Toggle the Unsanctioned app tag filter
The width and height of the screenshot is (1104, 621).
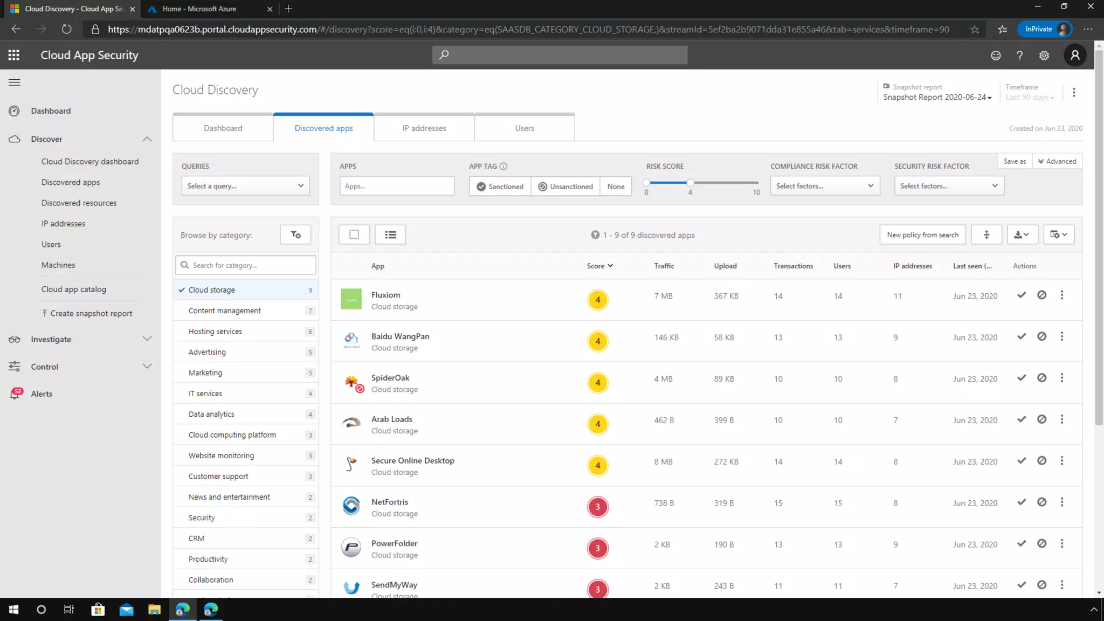(565, 187)
